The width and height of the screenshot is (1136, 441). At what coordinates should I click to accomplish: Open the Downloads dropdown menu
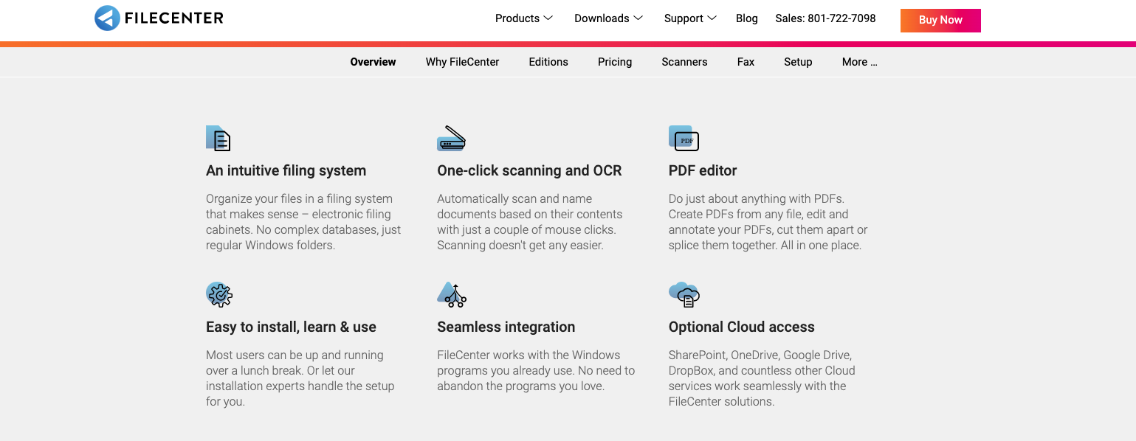(609, 18)
